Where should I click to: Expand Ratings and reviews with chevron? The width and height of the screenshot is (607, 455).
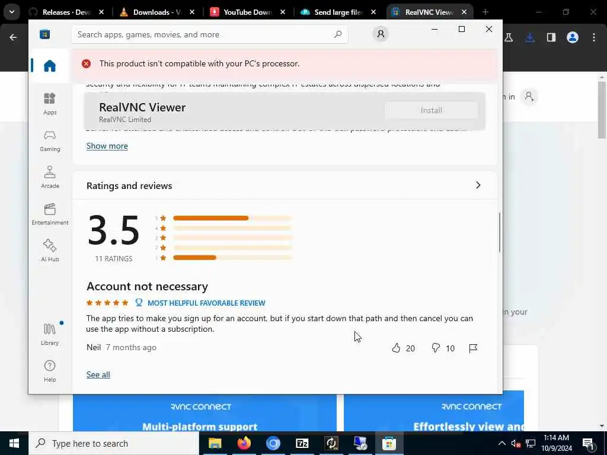tap(478, 185)
